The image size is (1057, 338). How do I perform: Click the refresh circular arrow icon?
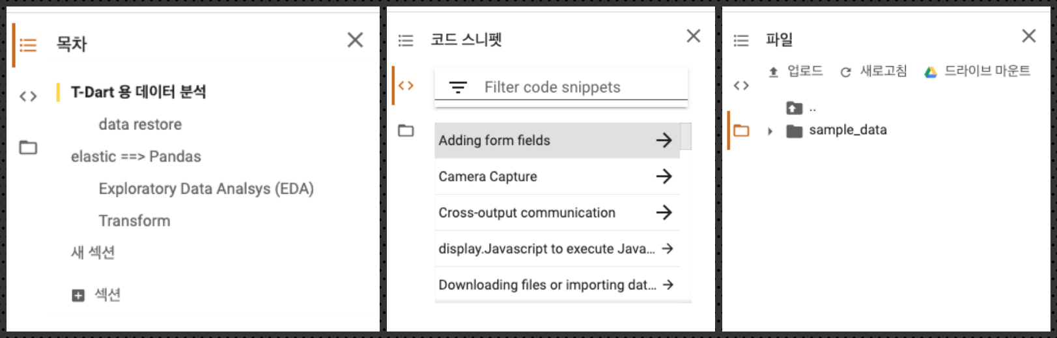pos(846,72)
